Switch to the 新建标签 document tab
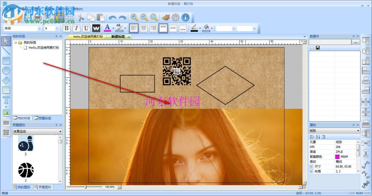 [118, 36]
